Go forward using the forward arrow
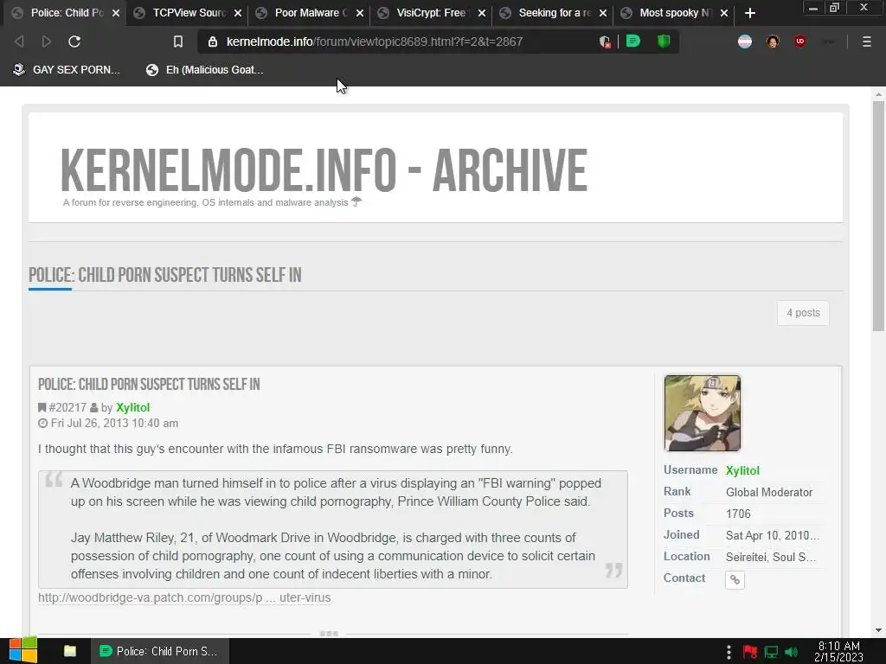886x664 pixels. 47,41
